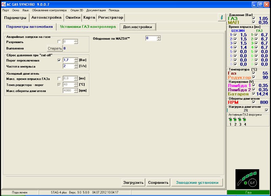This screenshot has height=196, width=271.
Task: Click active gas injector icon 2
Action: coord(235,120)
